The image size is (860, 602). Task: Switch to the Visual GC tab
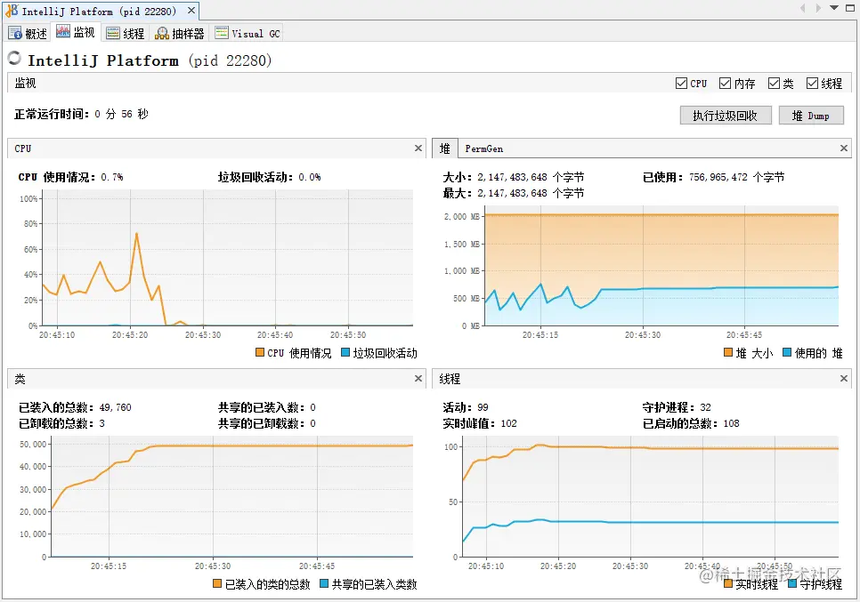[247, 34]
